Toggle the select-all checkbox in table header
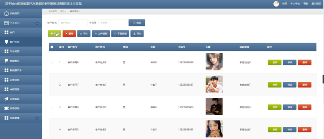The image size is (324, 139). pos(52,47)
